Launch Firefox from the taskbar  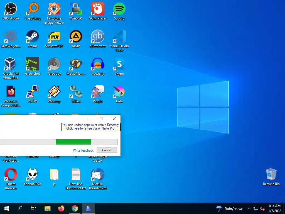pos(61,208)
